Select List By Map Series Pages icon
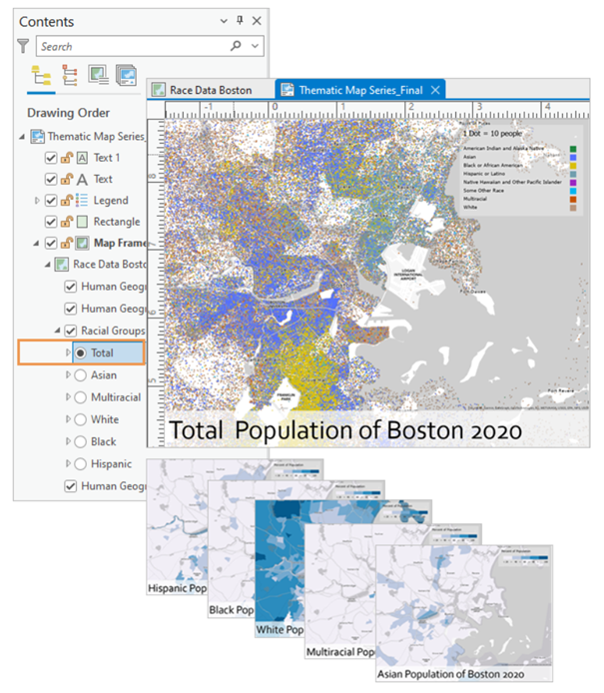Viewport: 604px width, 693px height. (126, 75)
